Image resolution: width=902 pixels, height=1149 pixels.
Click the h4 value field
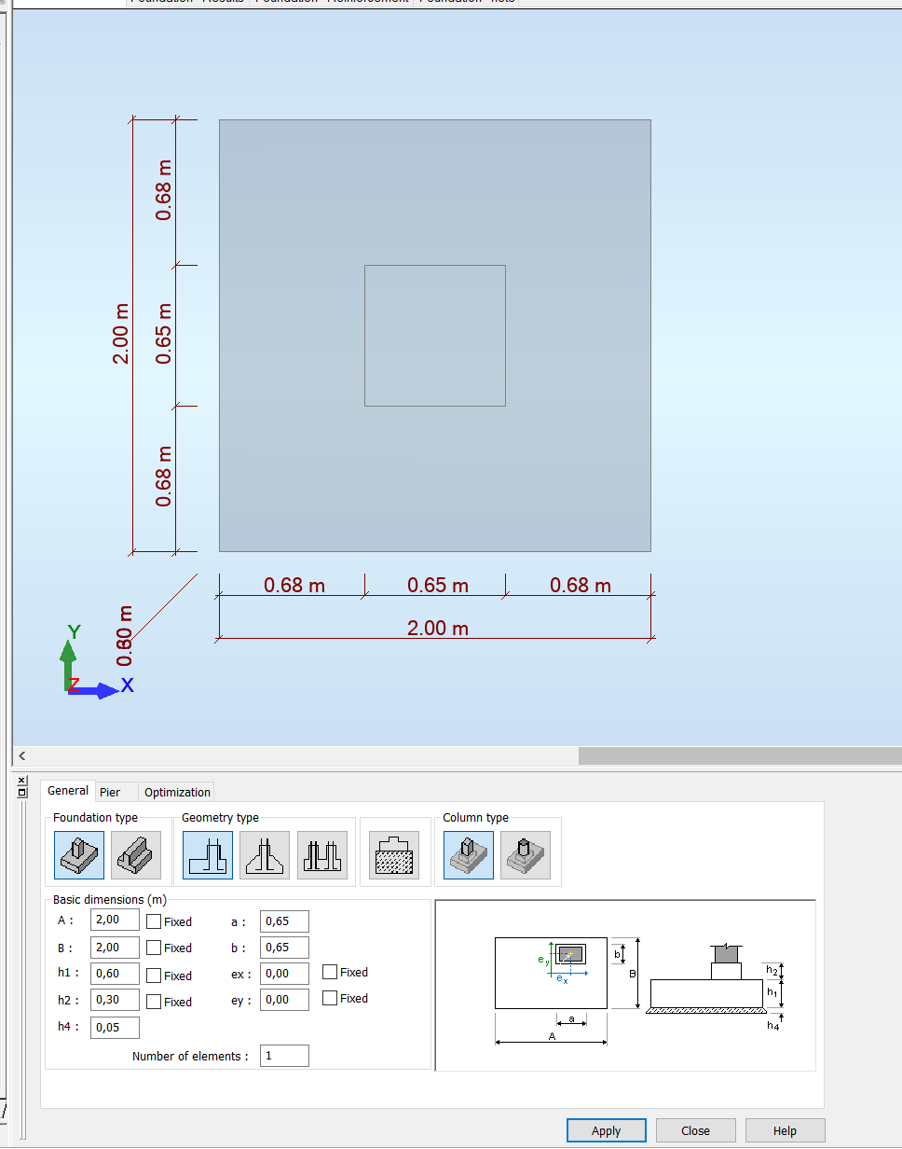pos(114,1027)
